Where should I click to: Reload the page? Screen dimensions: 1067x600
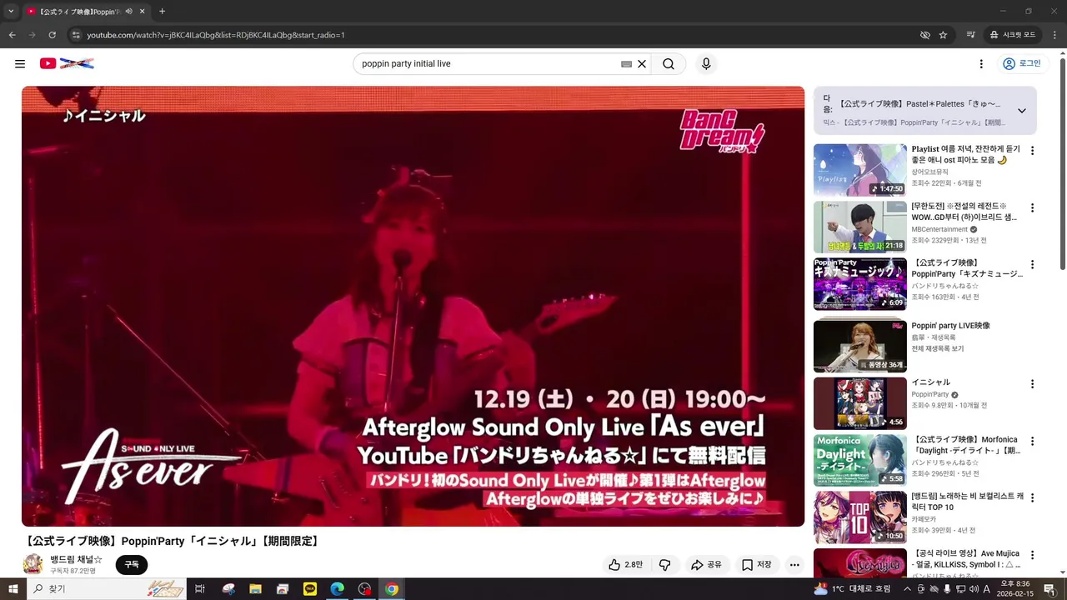tap(52, 35)
